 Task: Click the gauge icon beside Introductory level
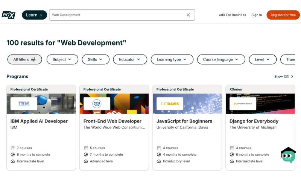(x=159, y=161)
